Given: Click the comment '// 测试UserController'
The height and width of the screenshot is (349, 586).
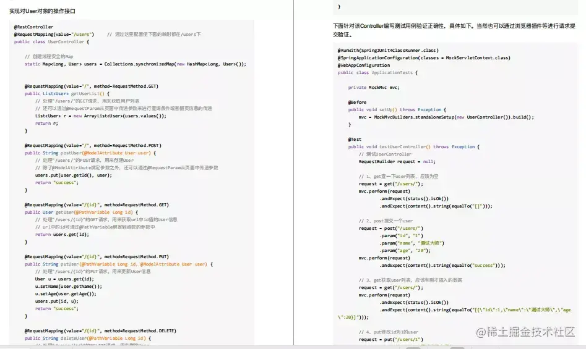Looking at the screenshot, I should [x=385, y=154].
